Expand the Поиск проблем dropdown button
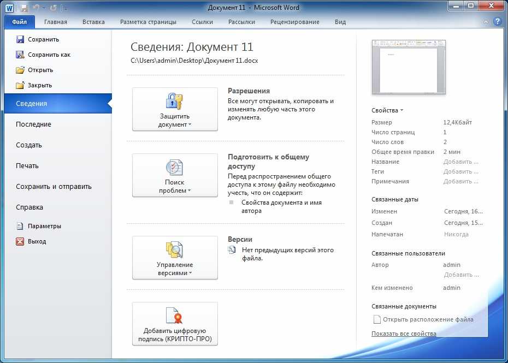Screen dimensions: 508x363 tap(175, 175)
